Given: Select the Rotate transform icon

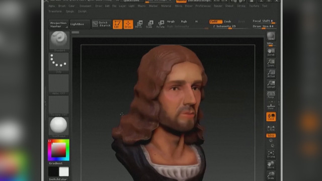Looking at the screenshot, I should (x=160, y=24).
